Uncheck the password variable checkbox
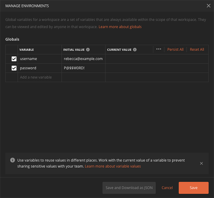214x198 pixels. pos(14,68)
